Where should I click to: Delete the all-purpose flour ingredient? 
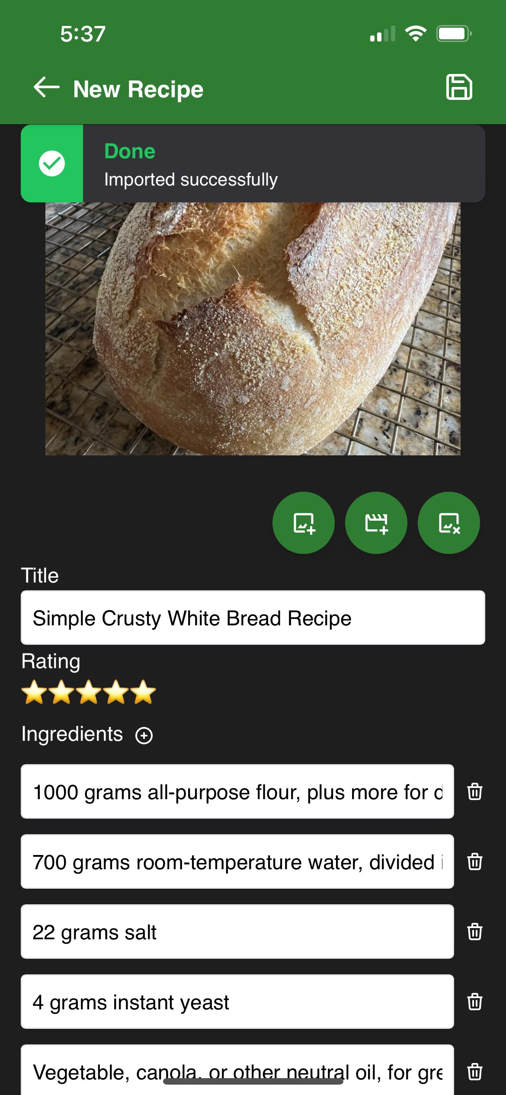475,791
